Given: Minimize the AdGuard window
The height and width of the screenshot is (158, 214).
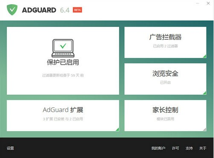Looking at the screenshot, I should (198, 3).
